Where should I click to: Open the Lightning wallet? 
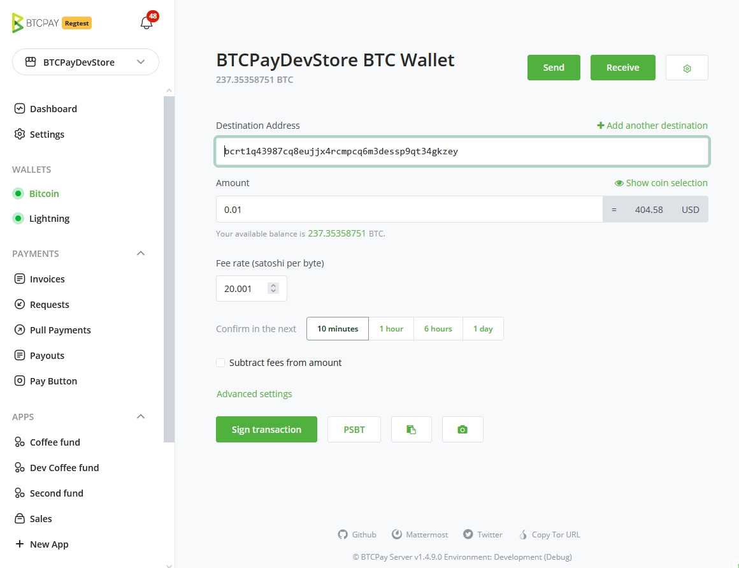pos(49,219)
